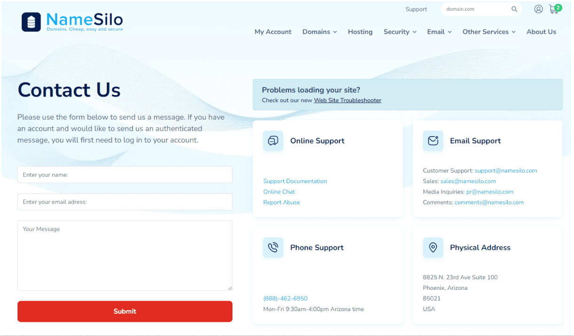This screenshot has height=336, width=574.
Task: Click the Physical Address card title
Action: (480, 248)
